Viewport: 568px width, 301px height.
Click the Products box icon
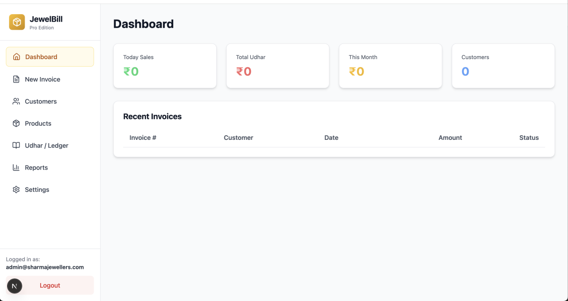coord(16,123)
